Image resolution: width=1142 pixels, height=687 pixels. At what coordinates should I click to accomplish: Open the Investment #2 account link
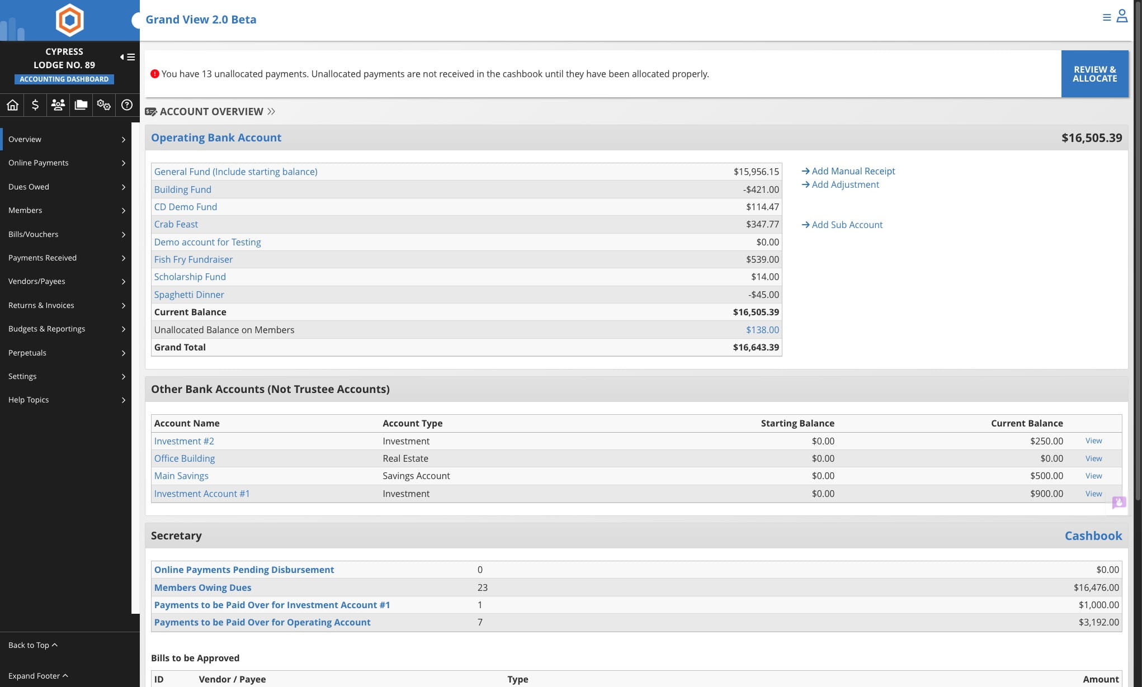click(x=184, y=441)
